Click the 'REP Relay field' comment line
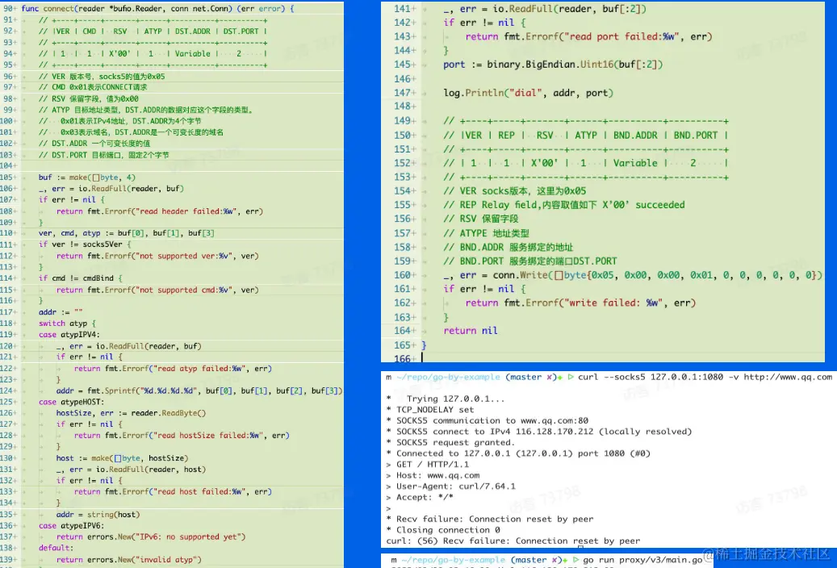This screenshot has width=837, height=568. click(563, 204)
